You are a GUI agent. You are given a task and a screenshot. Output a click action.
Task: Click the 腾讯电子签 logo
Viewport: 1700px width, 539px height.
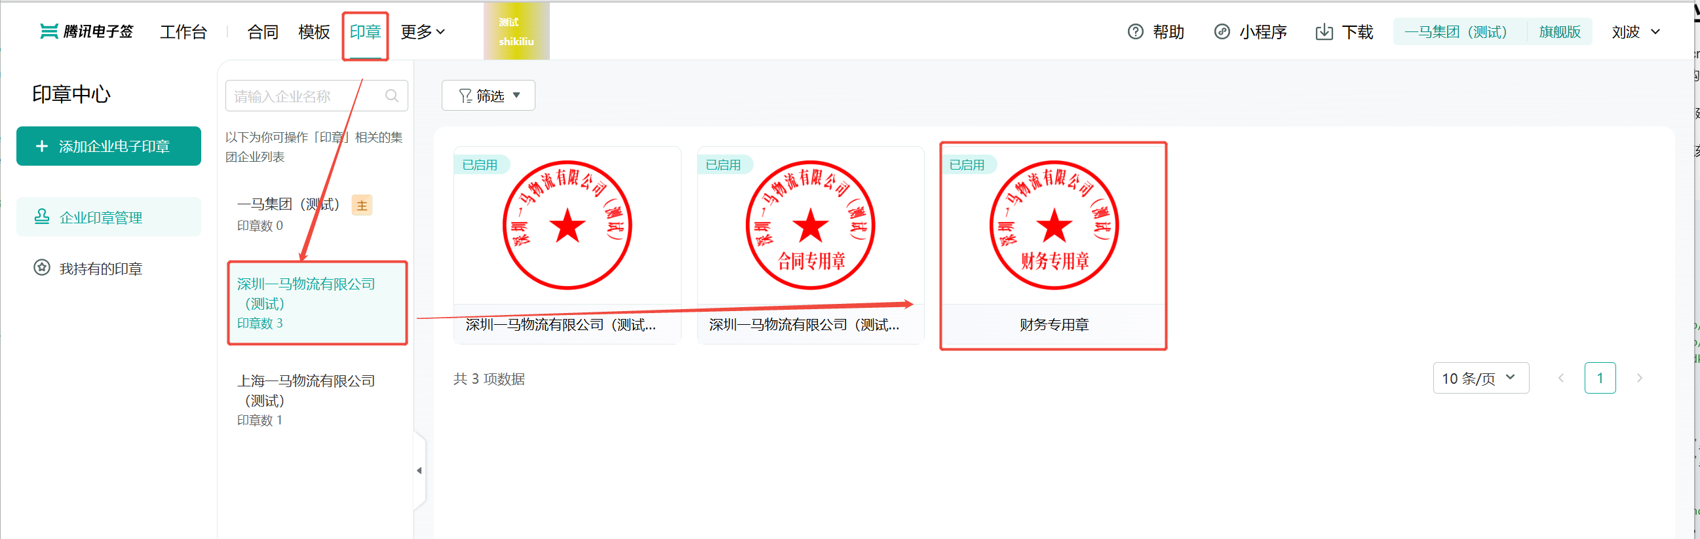[x=87, y=31]
